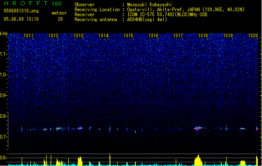Click the Receiver label
This screenshot has width=262, height=166.
pos(85,15)
